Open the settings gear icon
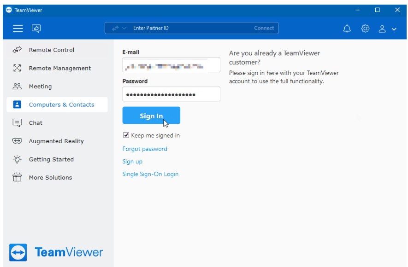Viewport: 408px width, 267px height. 365,29
